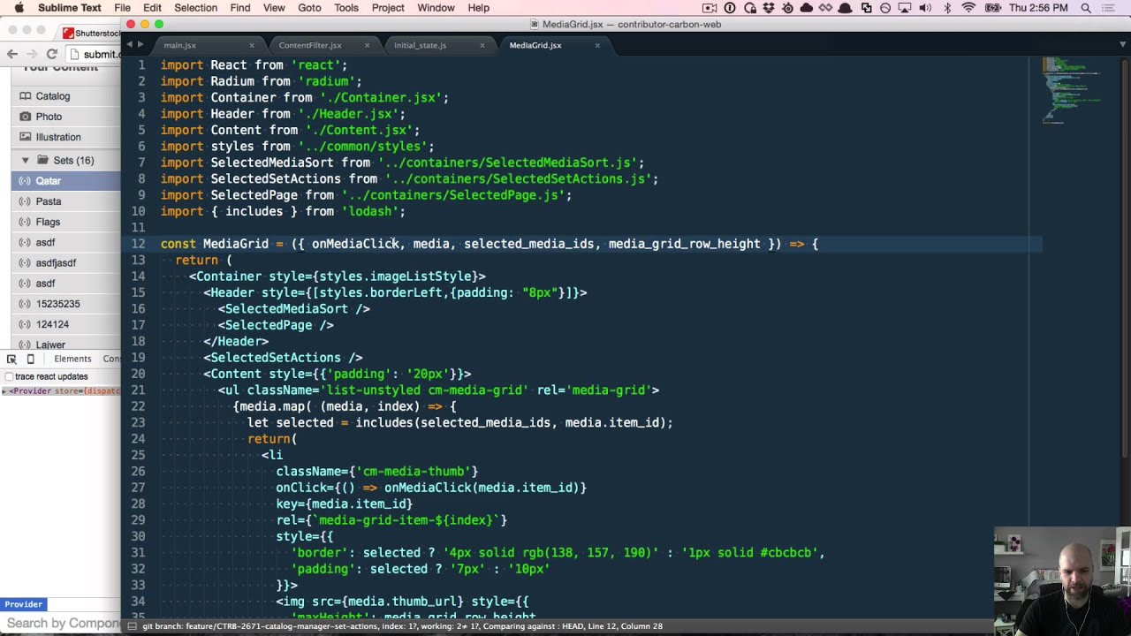Toggle the DevTools device mode icon
Image resolution: width=1131 pixels, height=636 pixels.
coord(31,359)
